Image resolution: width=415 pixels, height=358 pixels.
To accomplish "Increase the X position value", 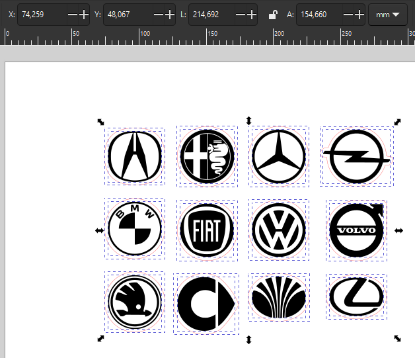I will point(84,15).
